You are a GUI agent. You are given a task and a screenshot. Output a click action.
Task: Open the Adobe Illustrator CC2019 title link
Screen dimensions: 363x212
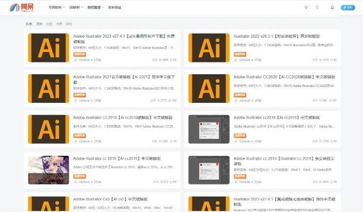(x=123, y=118)
